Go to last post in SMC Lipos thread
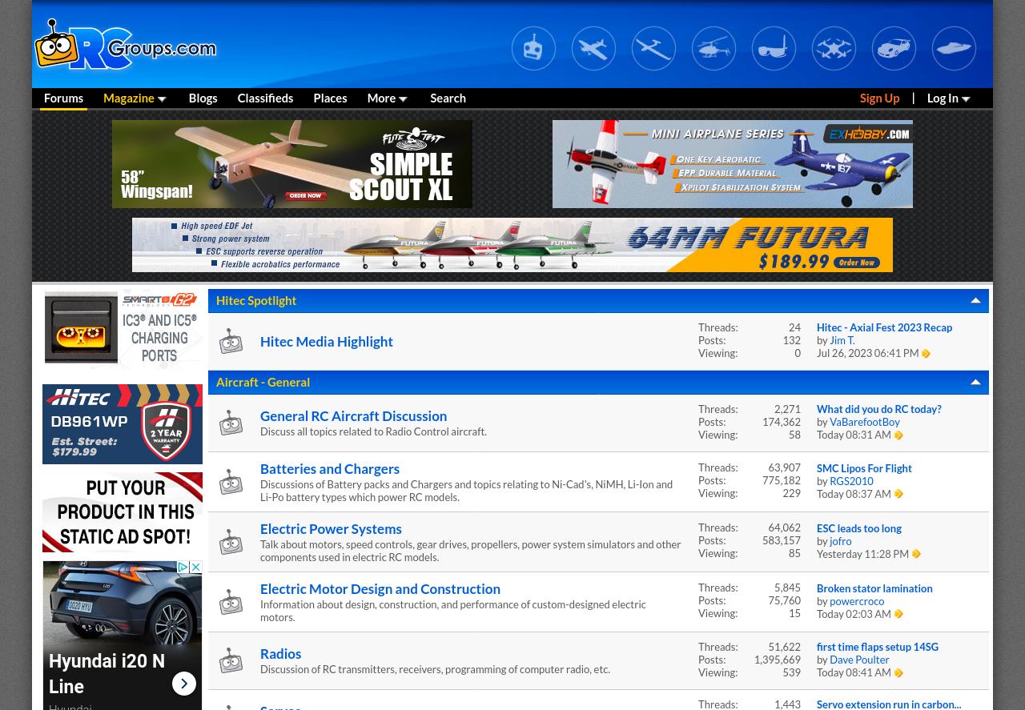 point(898,494)
